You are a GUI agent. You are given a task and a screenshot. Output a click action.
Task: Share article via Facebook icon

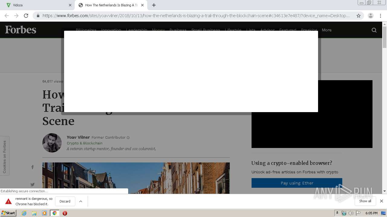(32, 167)
